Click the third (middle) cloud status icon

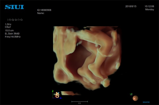click(x=16, y=20)
